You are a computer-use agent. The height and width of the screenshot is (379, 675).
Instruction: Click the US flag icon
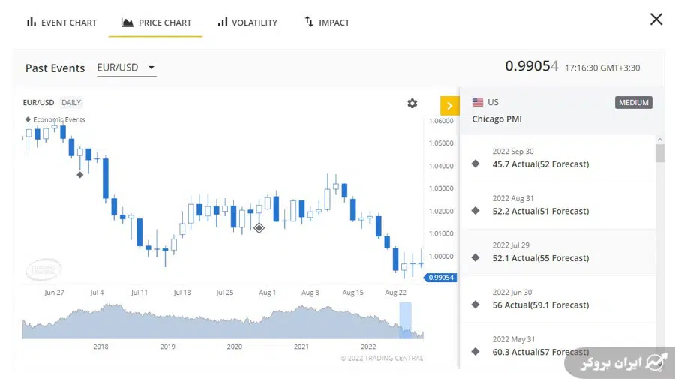click(x=478, y=102)
